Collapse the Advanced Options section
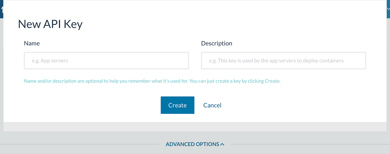The width and height of the screenshot is (390, 154). [195, 144]
